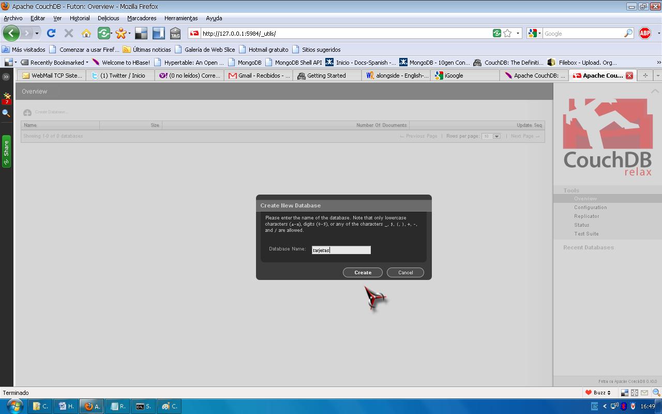Open Replicator in the Tools sidebar
This screenshot has width=662, height=414.
click(x=586, y=216)
